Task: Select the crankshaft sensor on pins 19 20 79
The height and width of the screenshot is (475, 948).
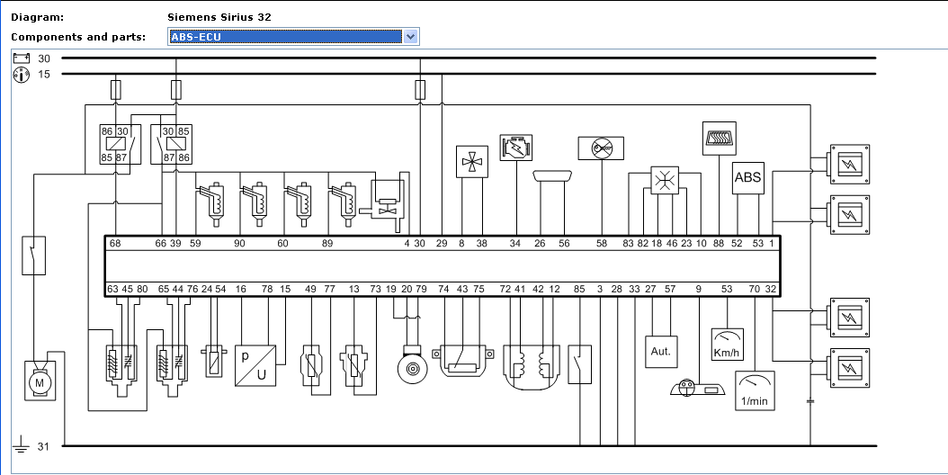Action: [x=412, y=364]
